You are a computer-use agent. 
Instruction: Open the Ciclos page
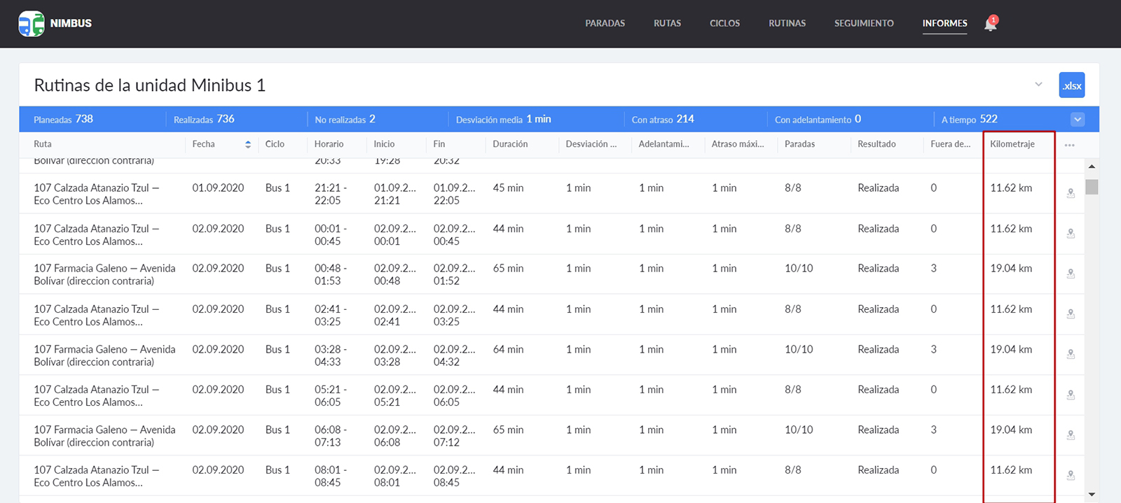coord(724,23)
